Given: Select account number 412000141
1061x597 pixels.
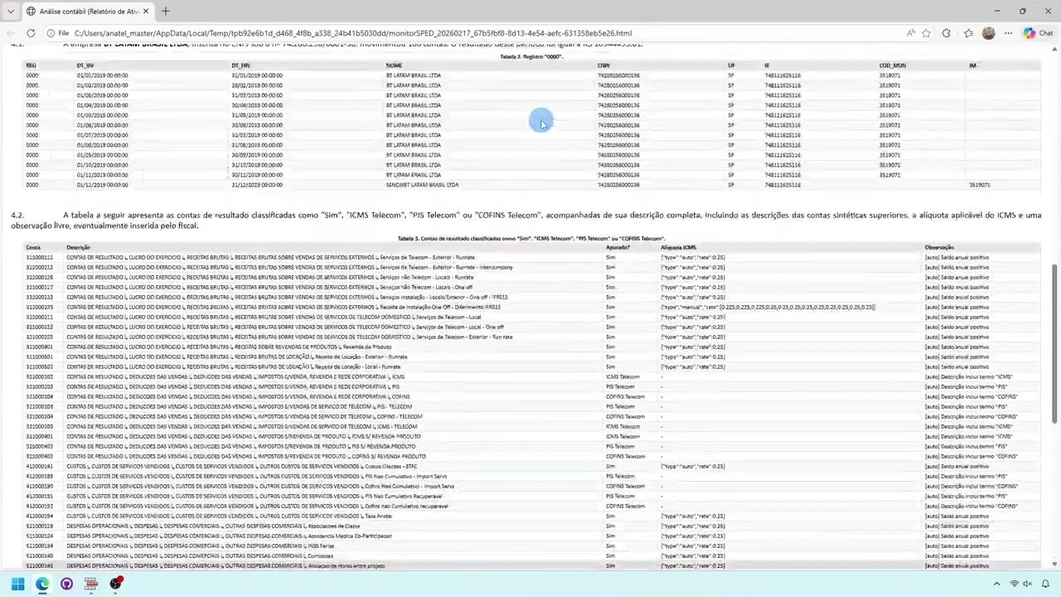Looking at the screenshot, I should (39, 466).
